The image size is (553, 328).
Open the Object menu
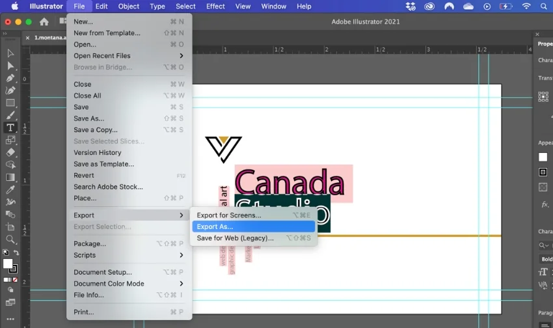(129, 7)
